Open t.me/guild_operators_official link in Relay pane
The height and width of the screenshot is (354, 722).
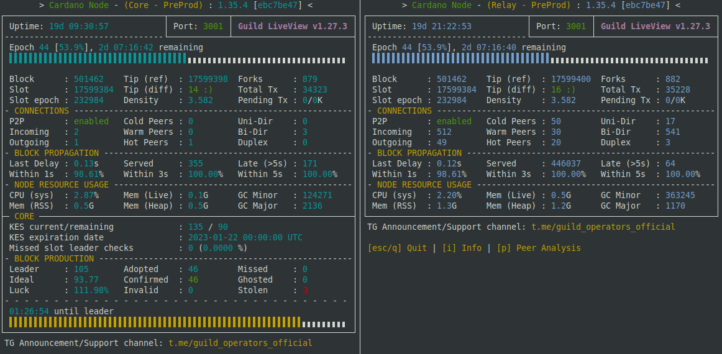[x=603, y=227]
